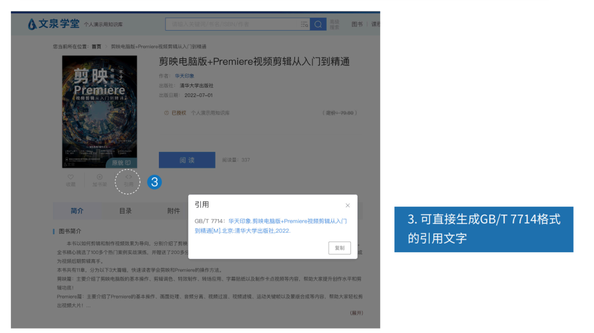Click the 华天印象 author link
Screen dimensions: 594x333
[184, 76]
